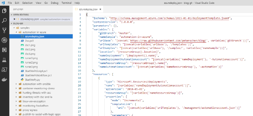Open Dsc.ps1 file
The width and height of the screenshot is (253, 116).
[x=41, y=41]
